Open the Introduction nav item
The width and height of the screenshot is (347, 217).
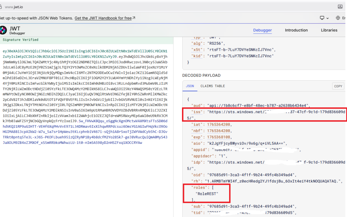point(296,30)
